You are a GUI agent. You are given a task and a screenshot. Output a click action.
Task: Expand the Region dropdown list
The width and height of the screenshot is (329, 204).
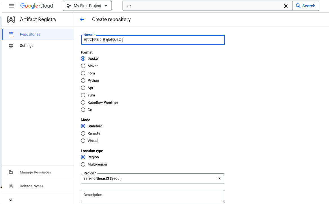(219, 178)
